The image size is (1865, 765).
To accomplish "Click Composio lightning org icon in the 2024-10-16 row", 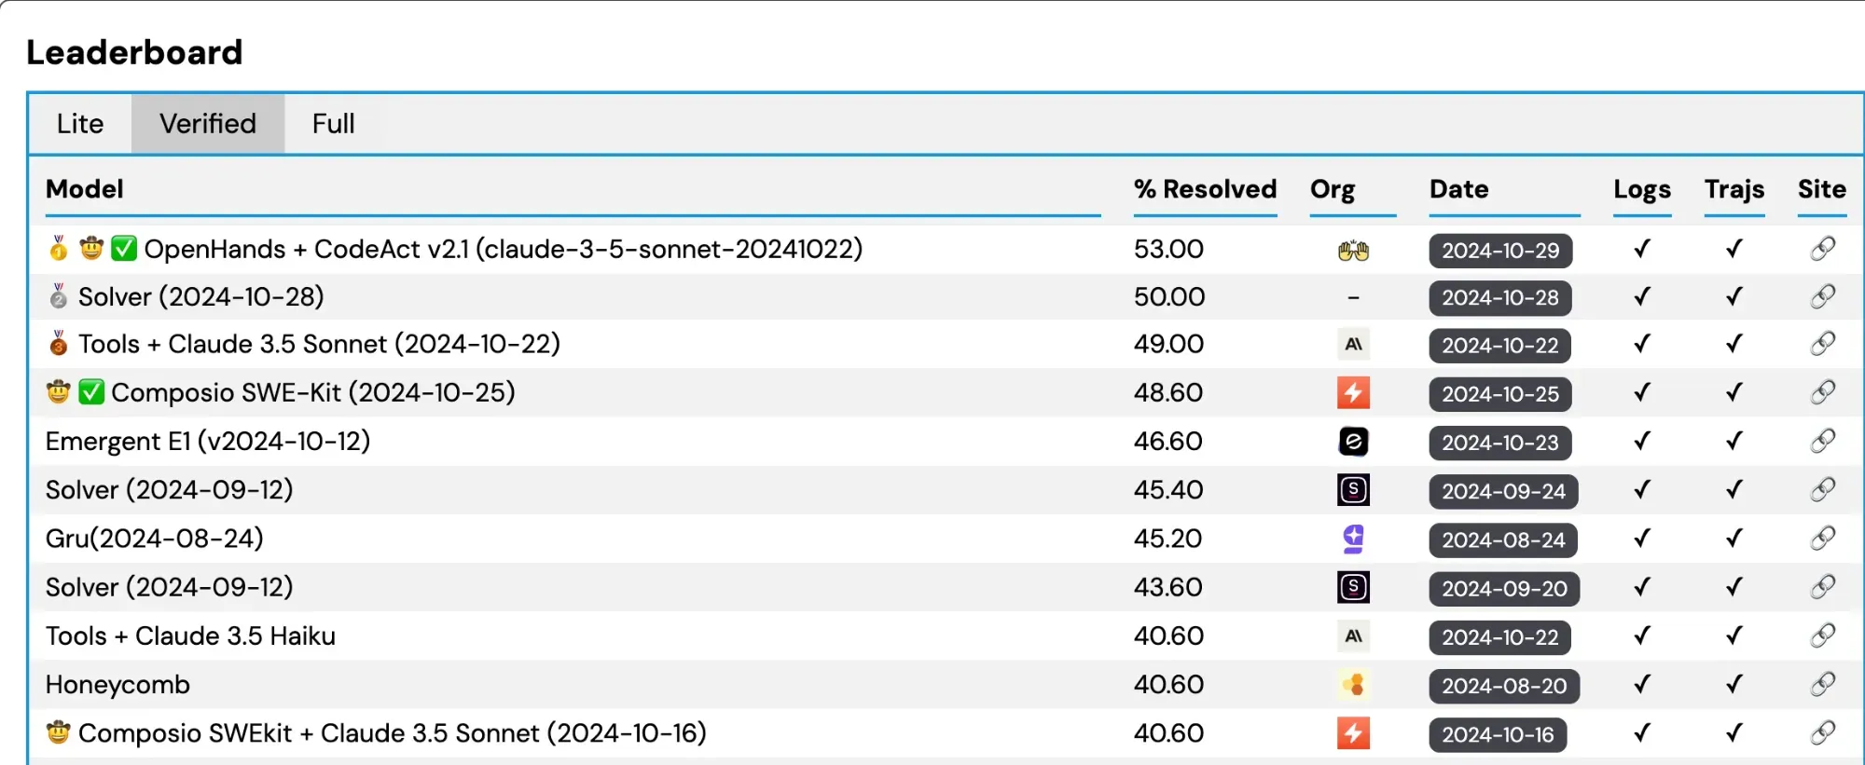I will click(1353, 734).
